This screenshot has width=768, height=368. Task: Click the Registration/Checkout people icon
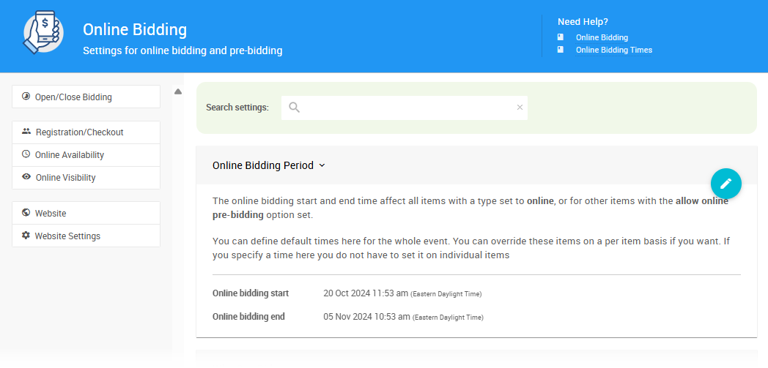point(26,132)
